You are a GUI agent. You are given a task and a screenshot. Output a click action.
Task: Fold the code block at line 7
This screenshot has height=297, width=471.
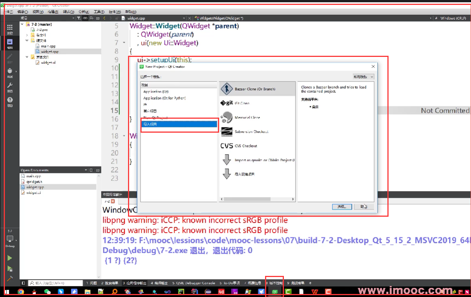(124, 43)
